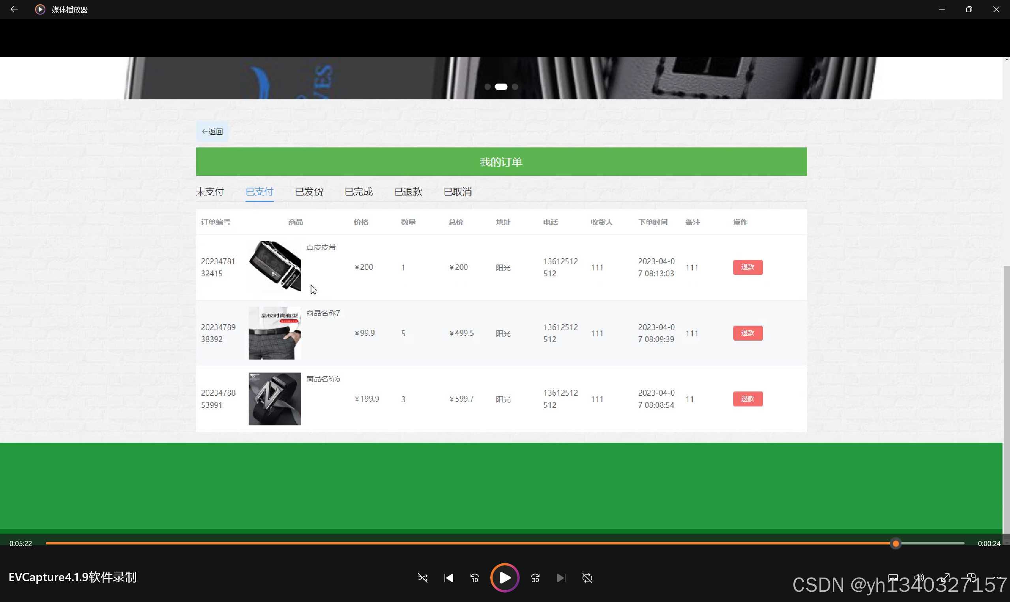Viewport: 1010px width, 602px height.
Task: Click the 商品名称7 product thumbnail
Action: click(275, 333)
